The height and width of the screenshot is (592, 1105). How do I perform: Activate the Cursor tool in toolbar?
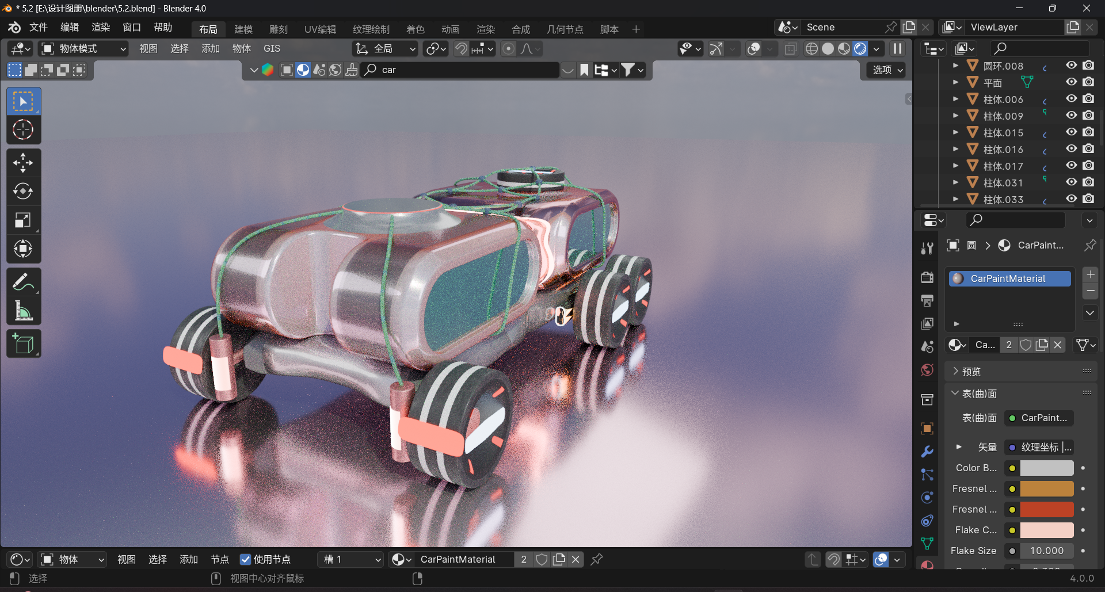(x=23, y=130)
